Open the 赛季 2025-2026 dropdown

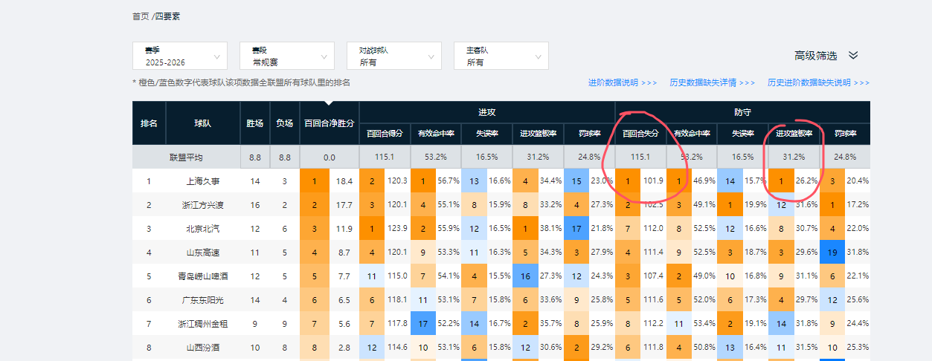(180, 56)
